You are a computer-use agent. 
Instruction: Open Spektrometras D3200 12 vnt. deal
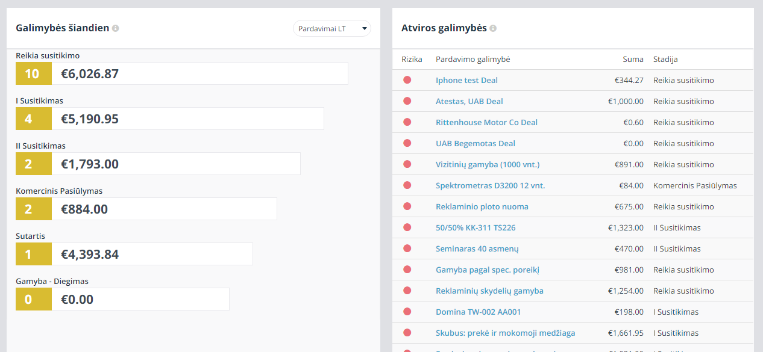(x=490, y=185)
